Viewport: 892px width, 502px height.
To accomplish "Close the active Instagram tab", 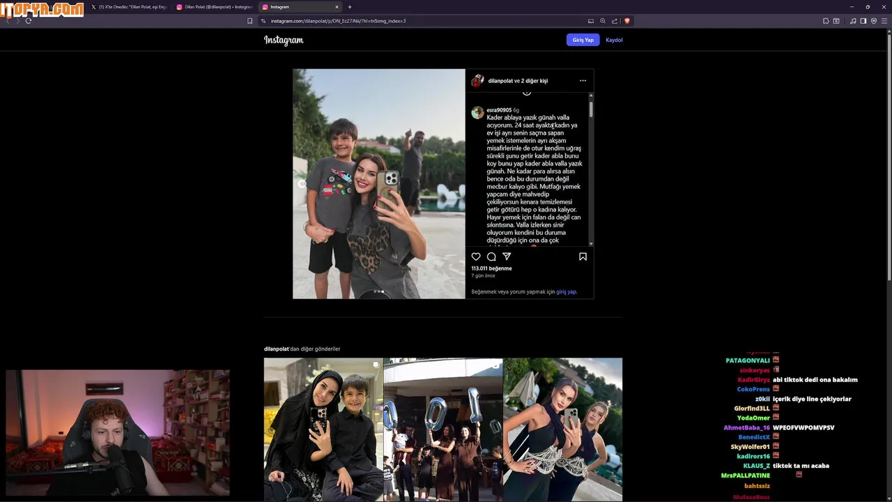I will coord(337,7).
